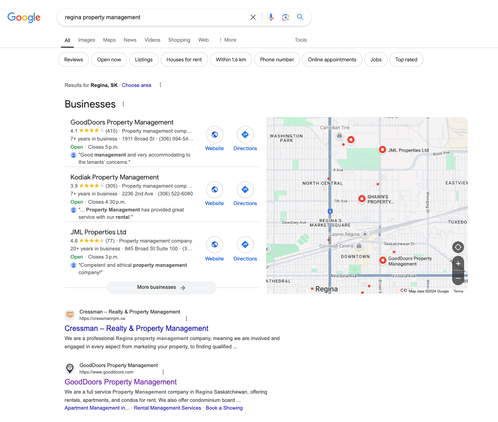Apply the Top rated filter chip

pos(406,60)
